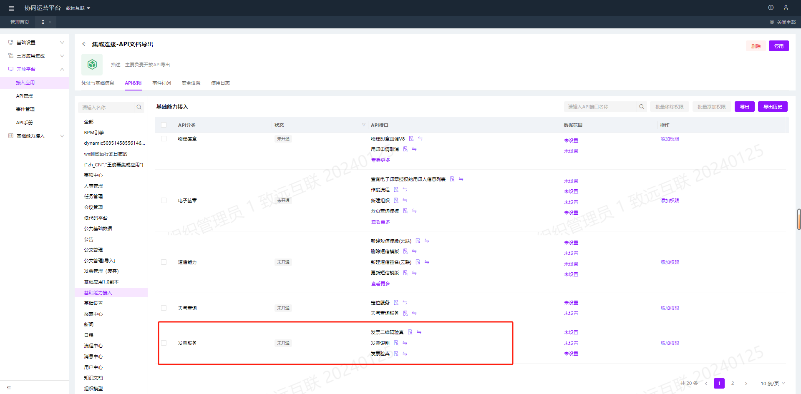Click the 导出历史 button
This screenshot has height=394, width=801.
(x=773, y=107)
